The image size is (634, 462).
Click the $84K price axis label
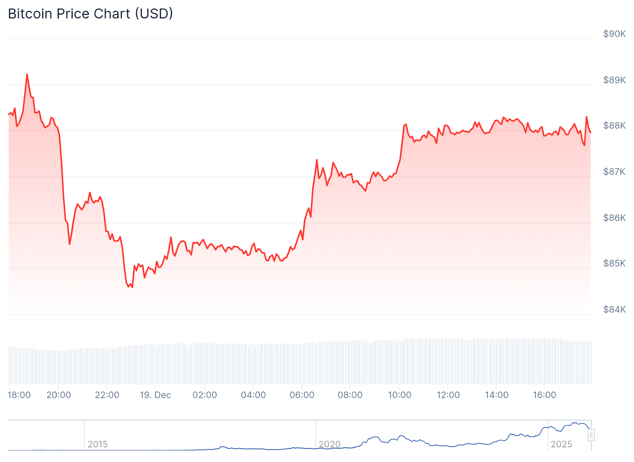(614, 309)
